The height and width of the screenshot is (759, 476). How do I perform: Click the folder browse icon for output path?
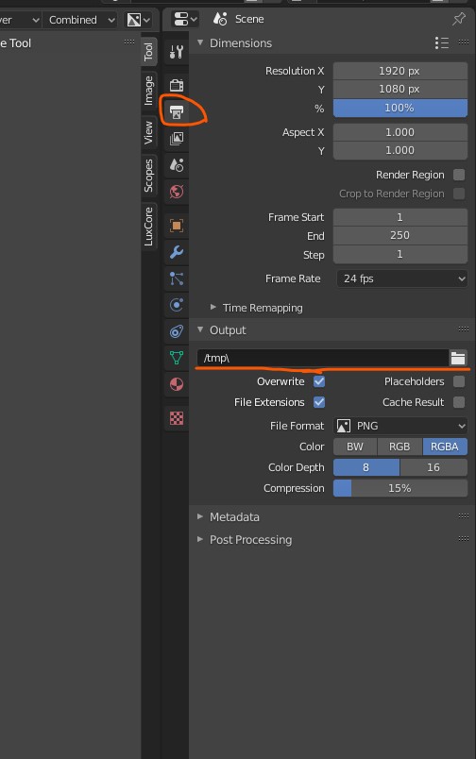click(458, 358)
